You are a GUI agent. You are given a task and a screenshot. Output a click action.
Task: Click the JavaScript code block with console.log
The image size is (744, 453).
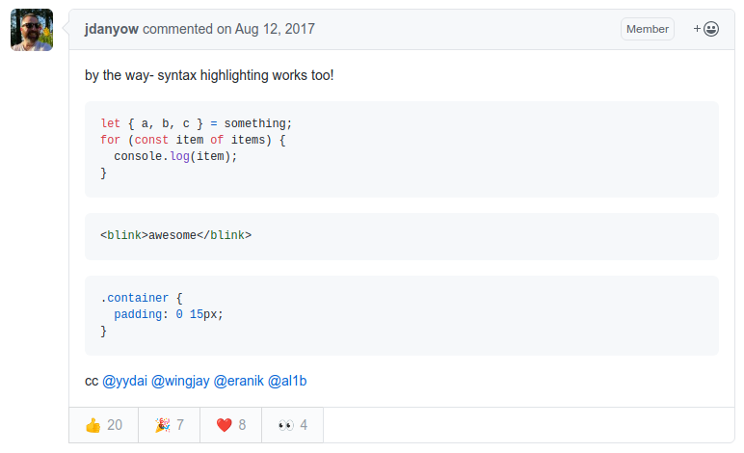coord(401,148)
